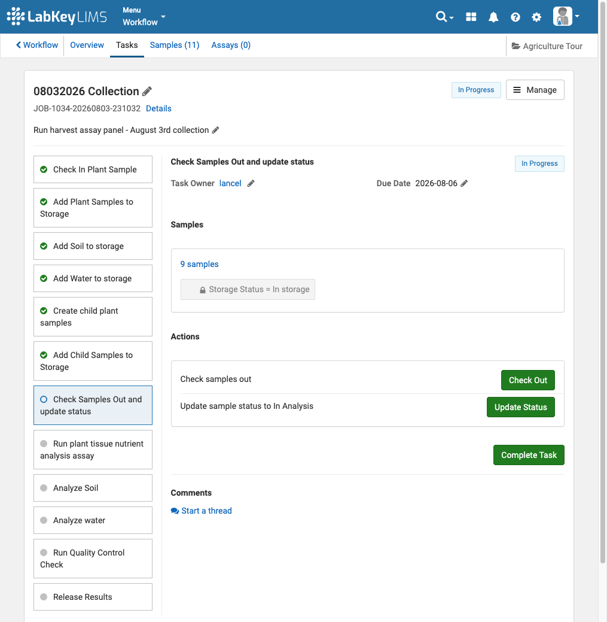
Task: Click green check on Check In Plant Sample
Action: (x=44, y=169)
